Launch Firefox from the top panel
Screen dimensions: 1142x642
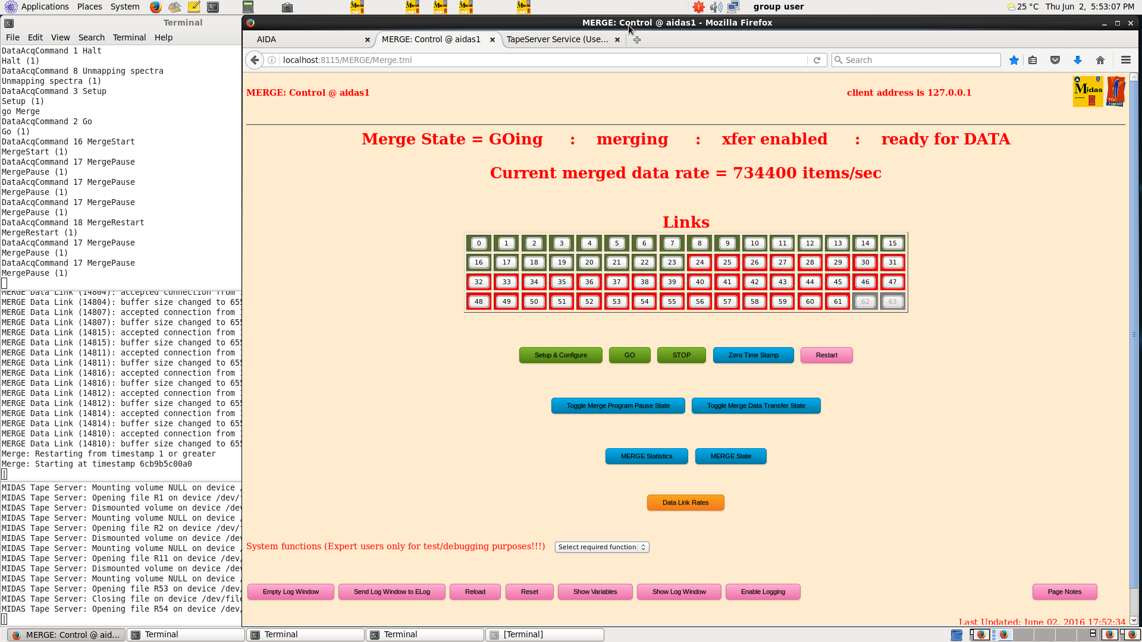(155, 7)
